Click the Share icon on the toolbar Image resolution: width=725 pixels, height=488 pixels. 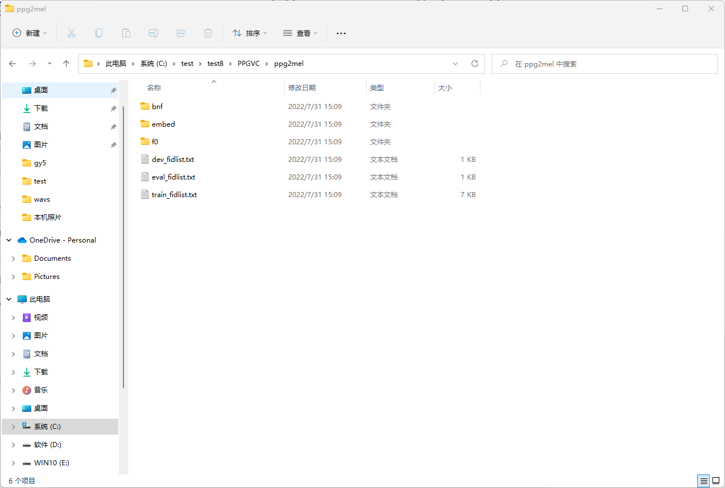[180, 33]
